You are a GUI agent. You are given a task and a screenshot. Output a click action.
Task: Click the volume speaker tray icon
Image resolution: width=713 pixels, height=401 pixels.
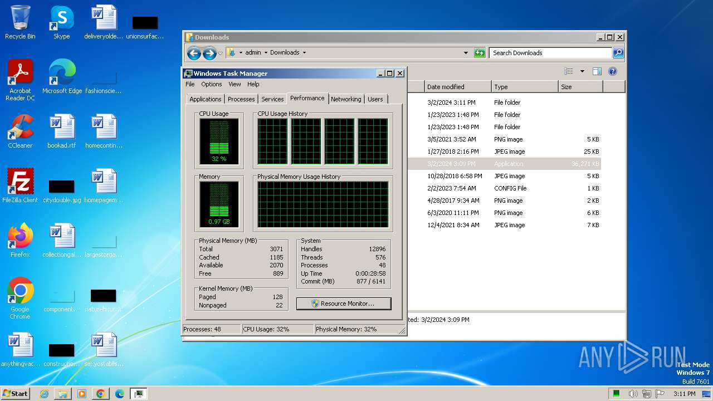[x=633, y=394]
